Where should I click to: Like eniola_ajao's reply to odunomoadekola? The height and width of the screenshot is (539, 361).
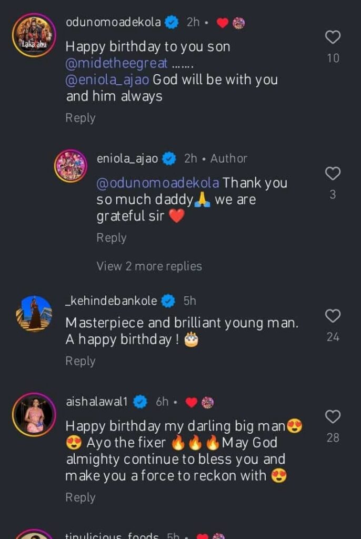click(333, 173)
